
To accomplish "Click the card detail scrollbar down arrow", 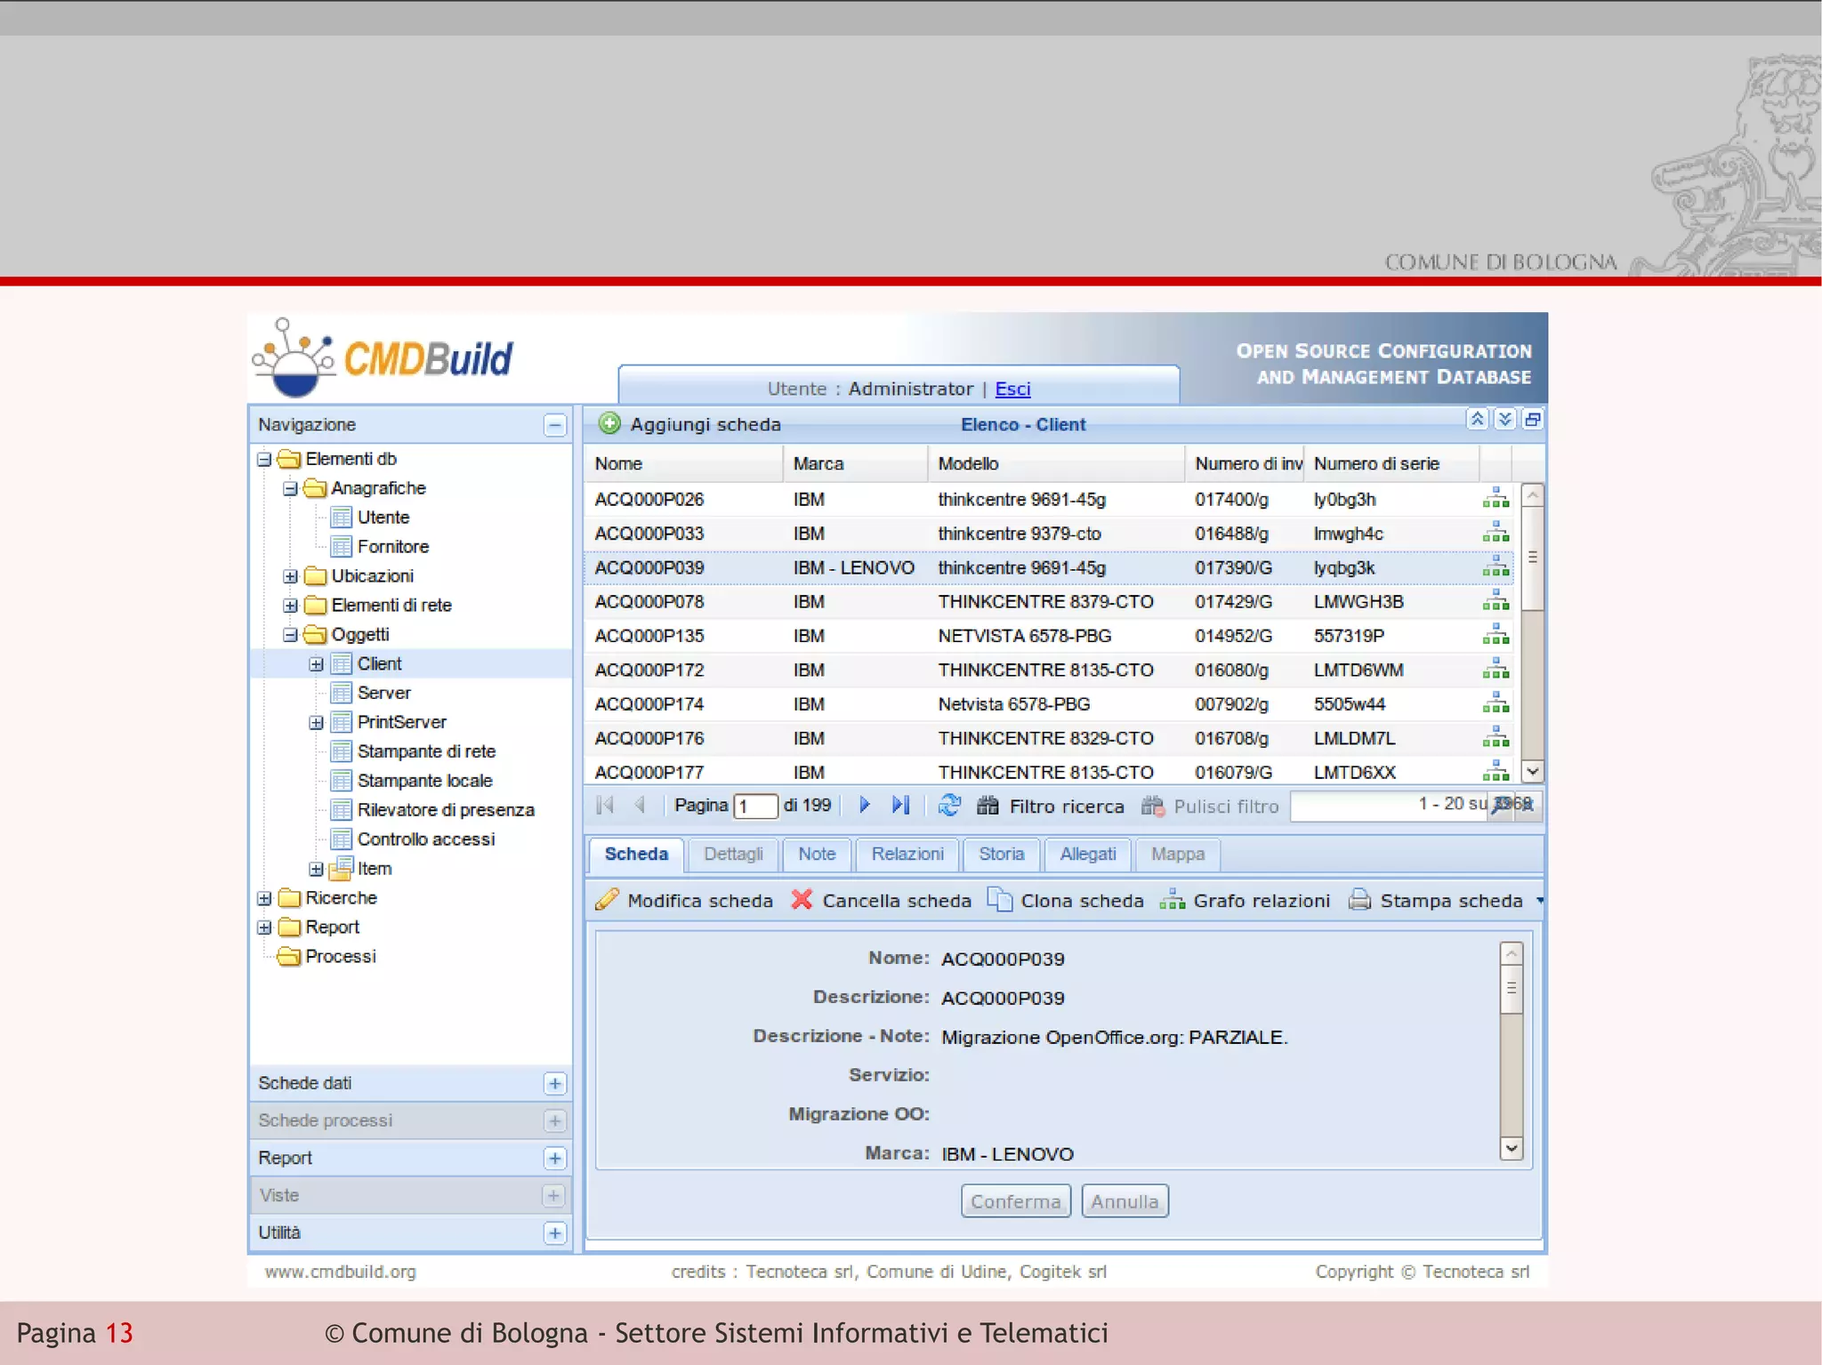I will (x=1512, y=1148).
